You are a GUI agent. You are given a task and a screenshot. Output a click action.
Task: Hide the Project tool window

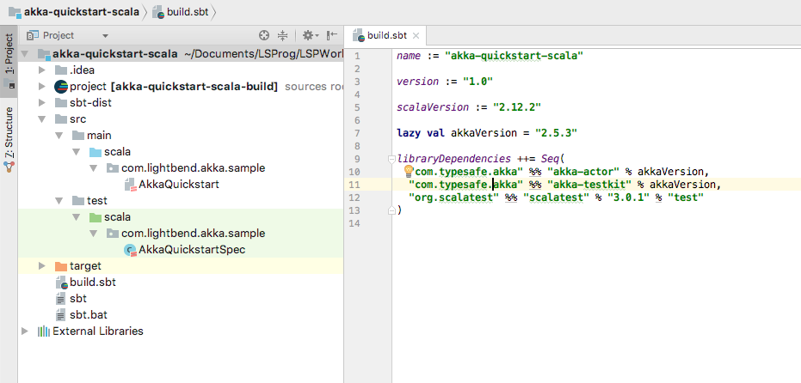332,35
